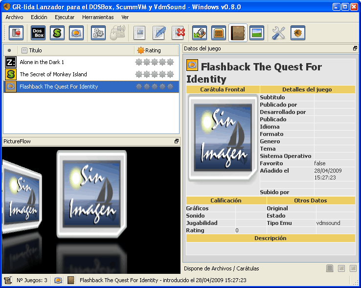
Task: Select The Secret of Monkey Island row
Action: (91, 74)
